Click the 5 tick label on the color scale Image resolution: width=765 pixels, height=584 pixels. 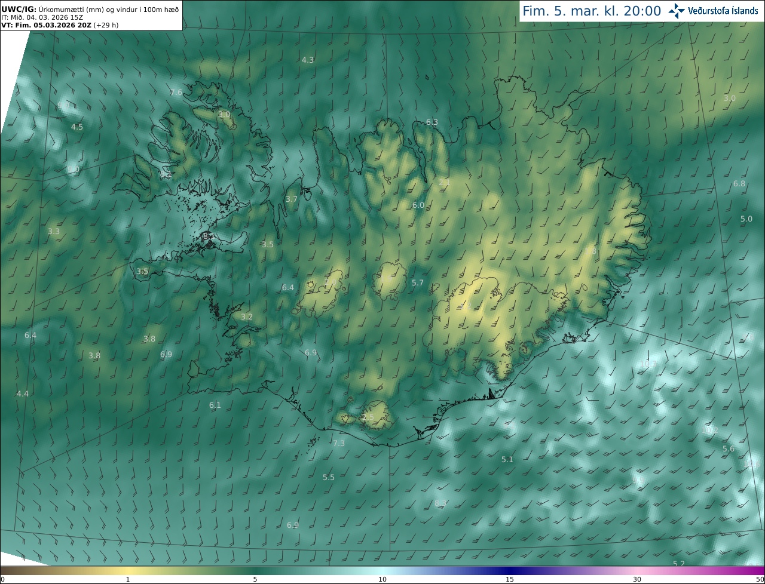[255, 579]
